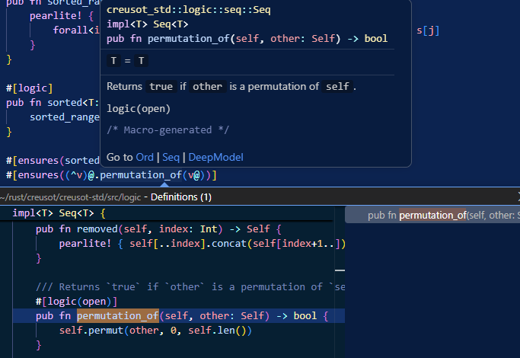520x358 pixels.
Task: Open the Seq link in hover popup
Action: click(x=171, y=157)
